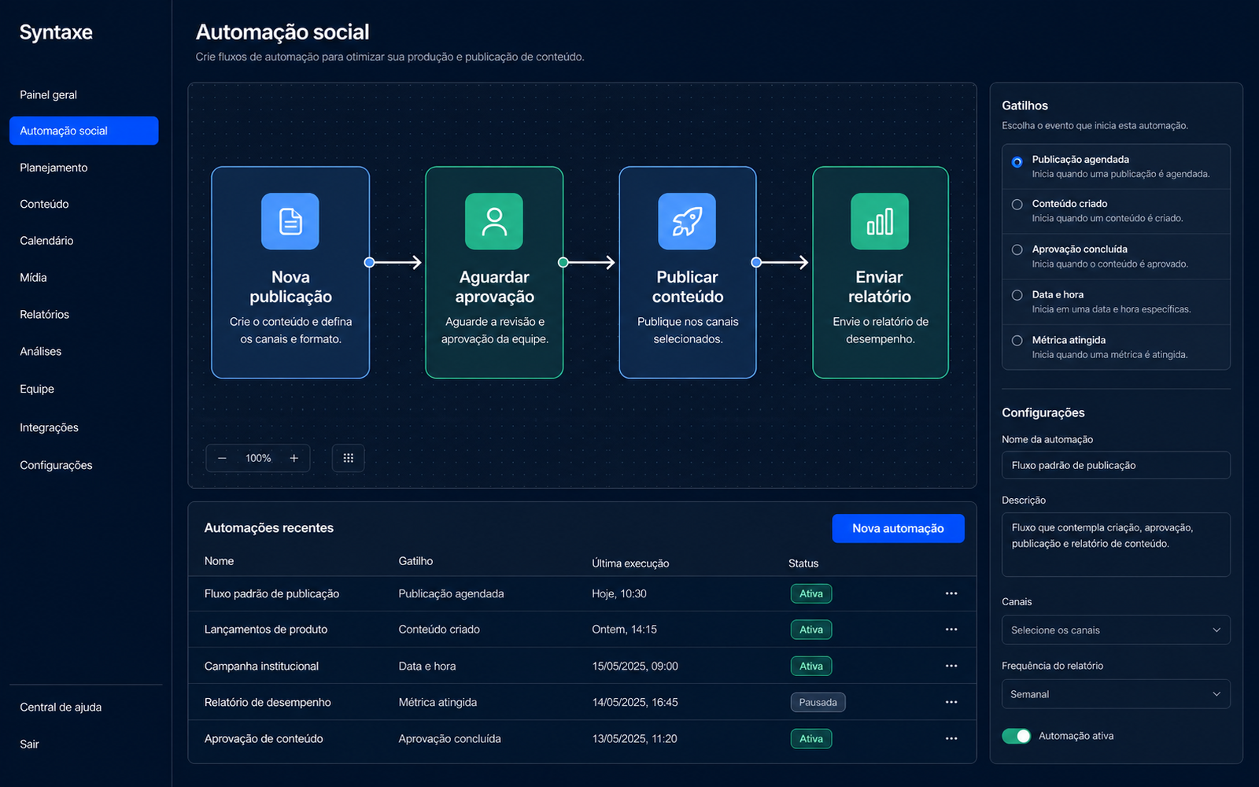Image resolution: width=1259 pixels, height=787 pixels.
Task: Open the Selecione os canais dropdown
Action: click(1116, 630)
